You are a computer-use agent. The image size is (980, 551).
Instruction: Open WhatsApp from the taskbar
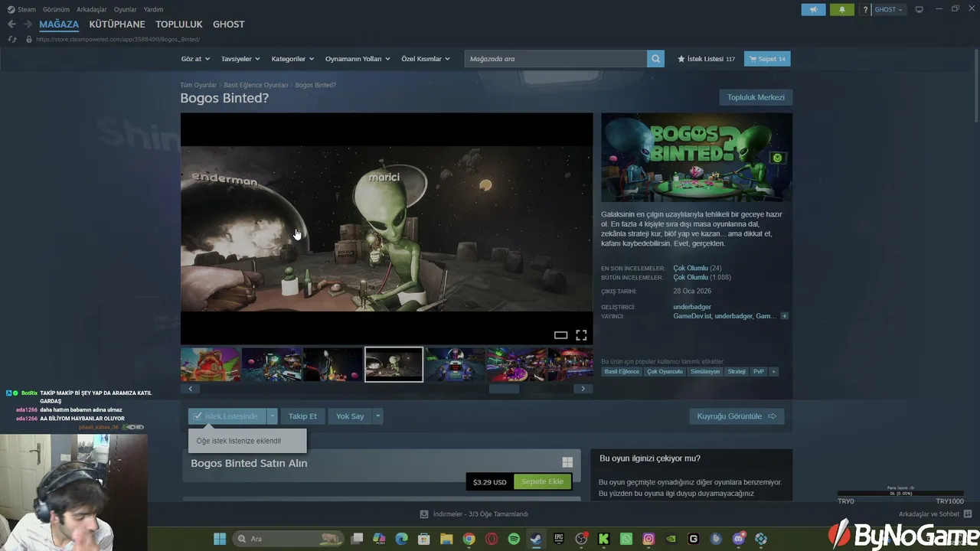click(626, 539)
